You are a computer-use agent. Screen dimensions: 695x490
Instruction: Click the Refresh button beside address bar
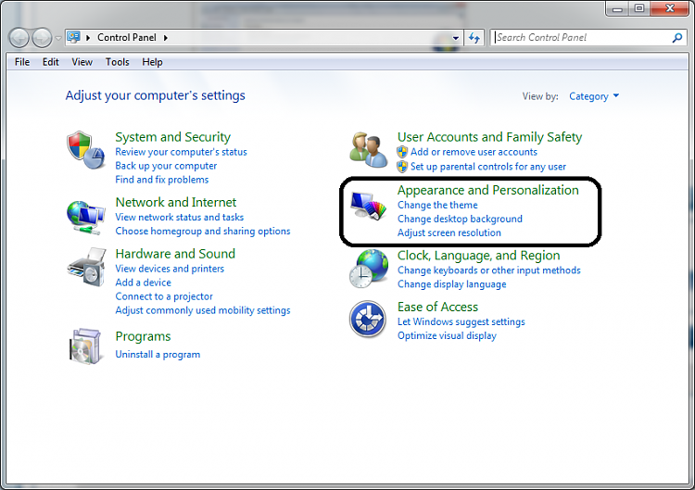tap(474, 38)
